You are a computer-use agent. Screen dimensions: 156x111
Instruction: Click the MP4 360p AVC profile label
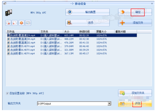click(x=38, y=13)
